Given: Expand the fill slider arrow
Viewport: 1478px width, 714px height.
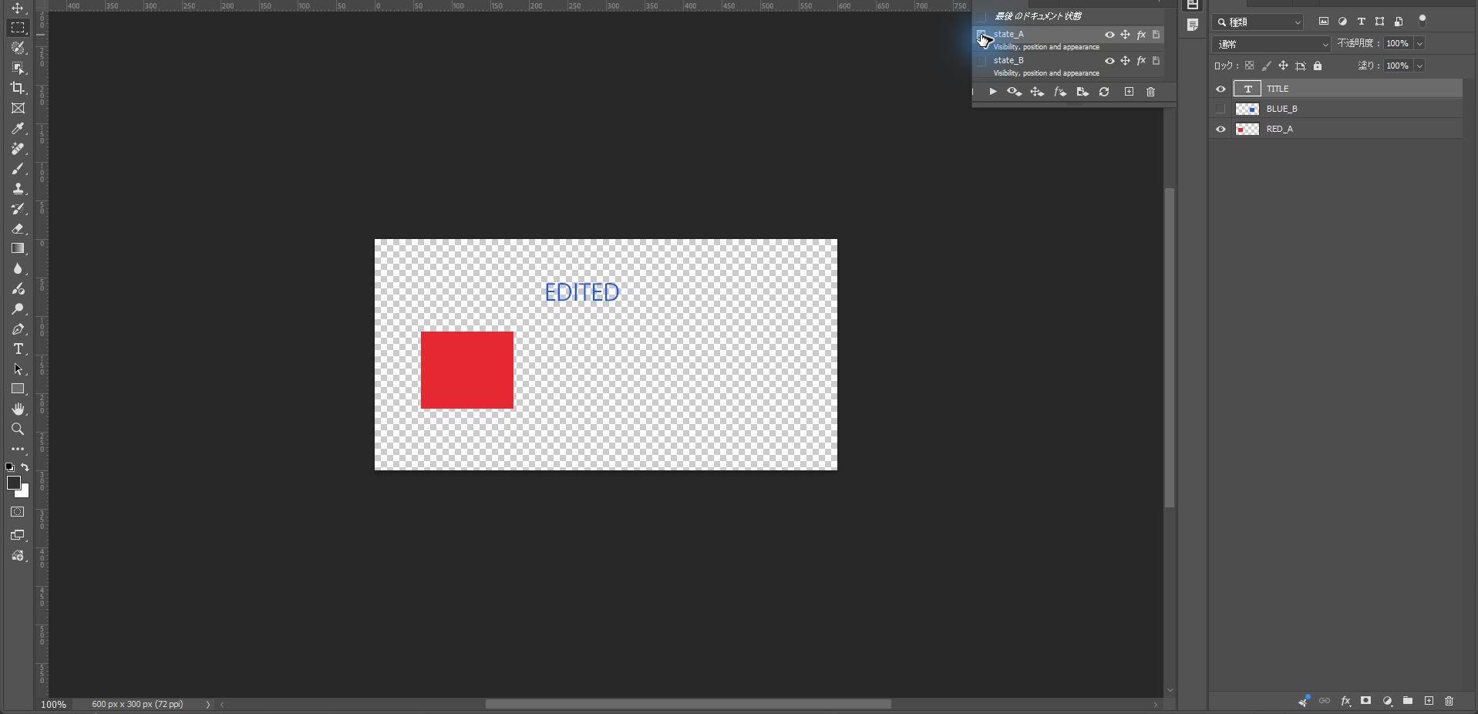Looking at the screenshot, I should click(x=1419, y=66).
